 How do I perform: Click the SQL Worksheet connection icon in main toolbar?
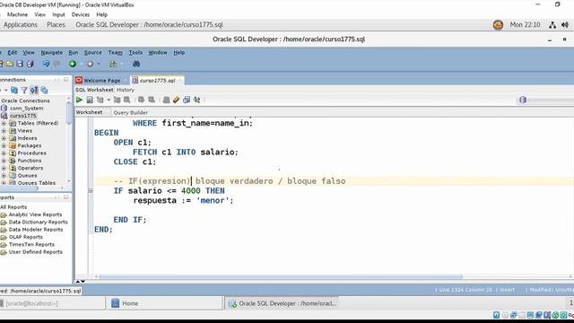113,64
